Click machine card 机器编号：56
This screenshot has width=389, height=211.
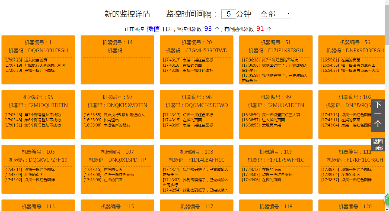click(352, 60)
